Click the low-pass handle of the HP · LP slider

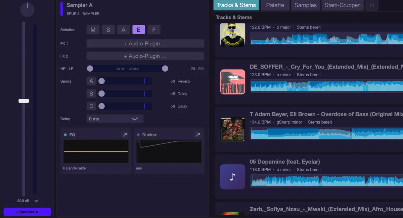coord(165,69)
